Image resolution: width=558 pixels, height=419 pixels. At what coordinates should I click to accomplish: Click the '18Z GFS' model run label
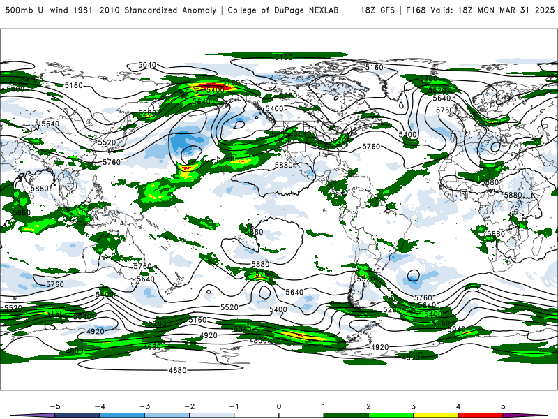(377, 10)
